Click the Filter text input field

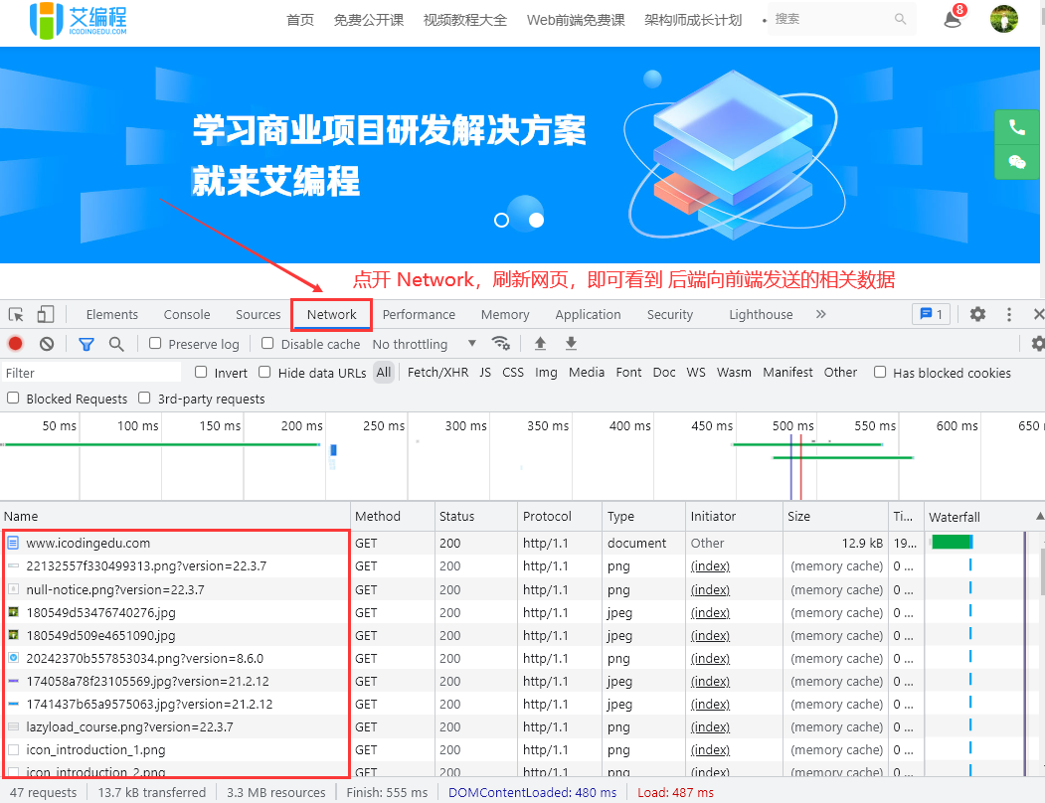click(x=91, y=373)
